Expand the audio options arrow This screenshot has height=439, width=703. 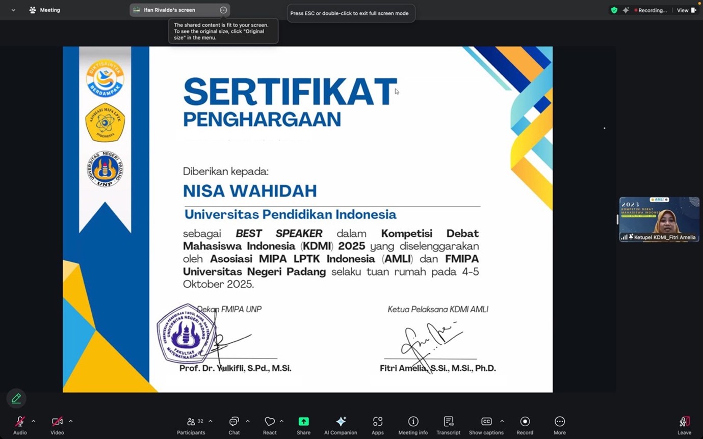click(34, 421)
